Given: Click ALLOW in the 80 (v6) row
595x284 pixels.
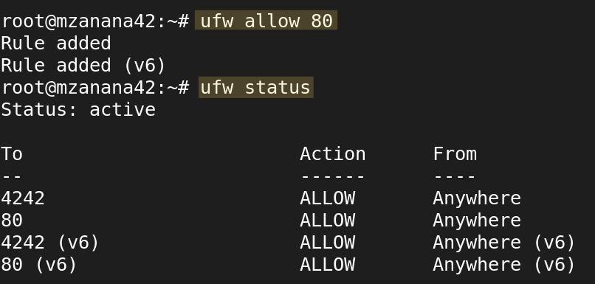Looking at the screenshot, I should click(x=328, y=264).
